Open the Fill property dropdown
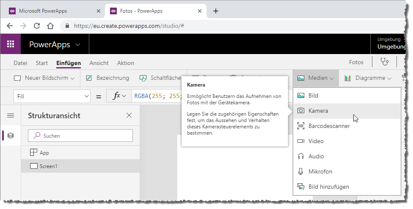The image size is (413, 209). tap(52, 96)
